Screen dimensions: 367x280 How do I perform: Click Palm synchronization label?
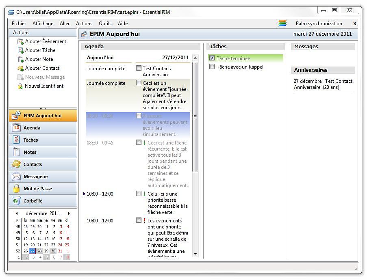pos(319,24)
